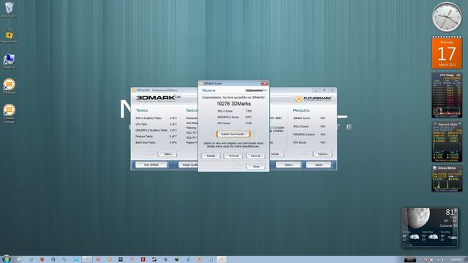The width and height of the screenshot is (468, 263).
Task: Click Options under Results in the 3DMark06 window
Action: [323, 154]
